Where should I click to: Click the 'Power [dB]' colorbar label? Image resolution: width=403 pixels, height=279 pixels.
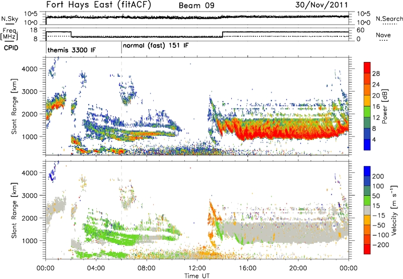click(384, 106)
